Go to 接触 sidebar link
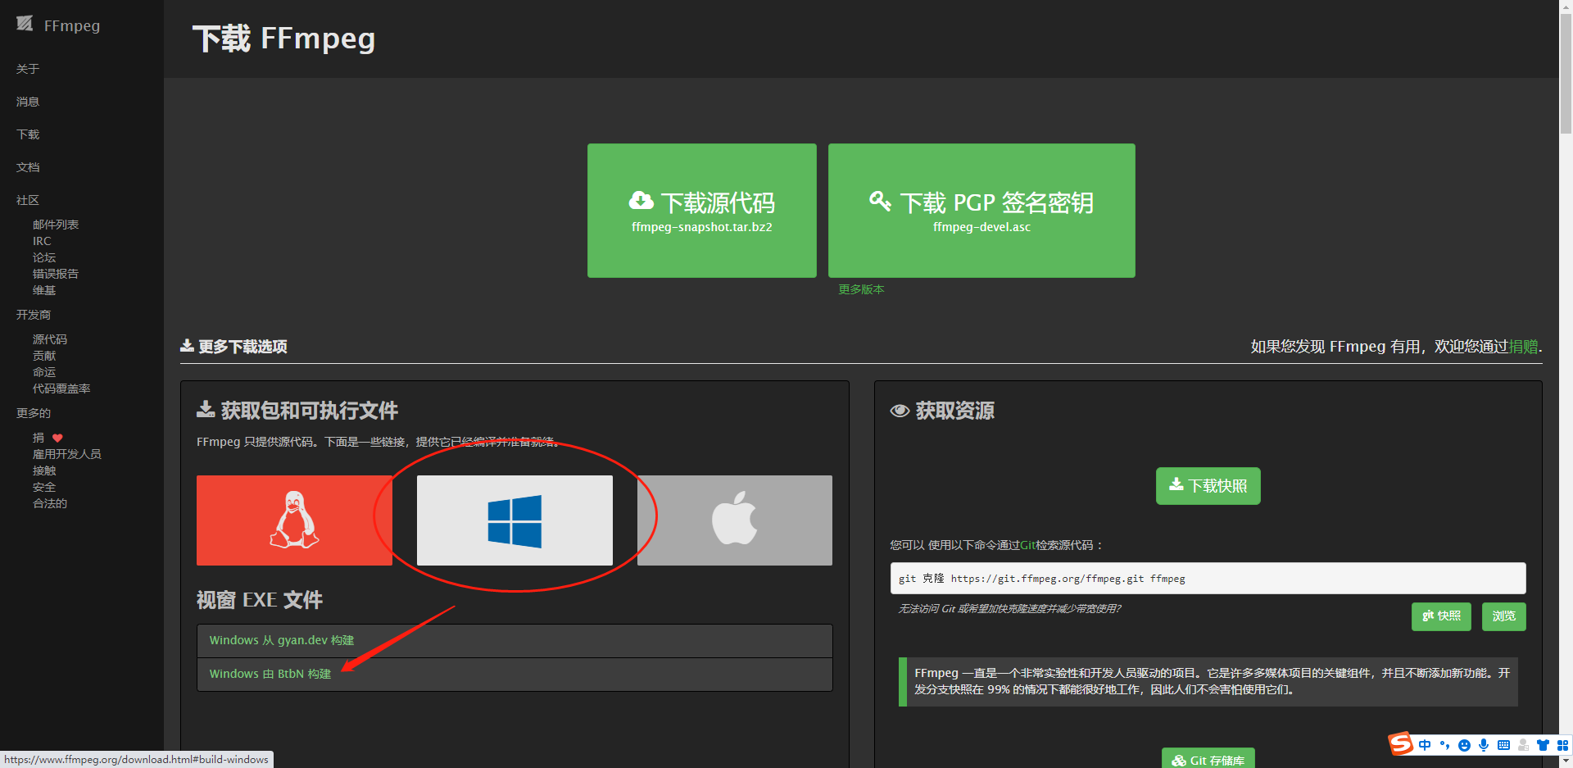 (44, 470)
